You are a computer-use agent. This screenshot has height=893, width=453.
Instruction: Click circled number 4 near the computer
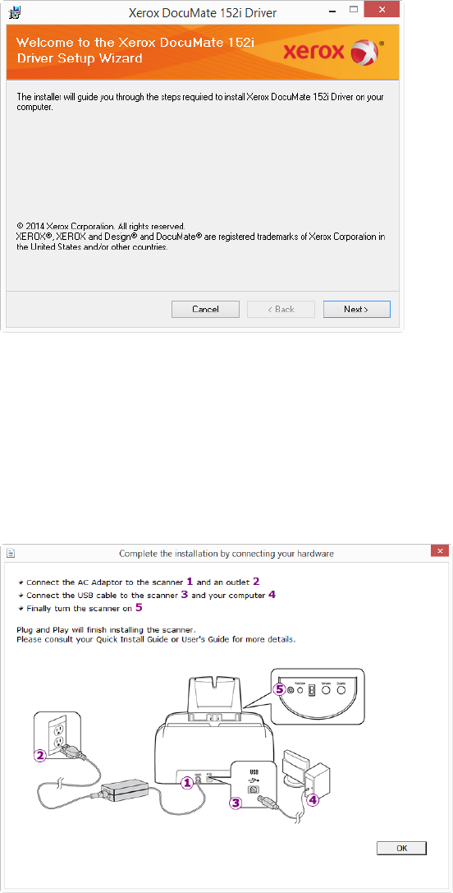coord(313,799)
